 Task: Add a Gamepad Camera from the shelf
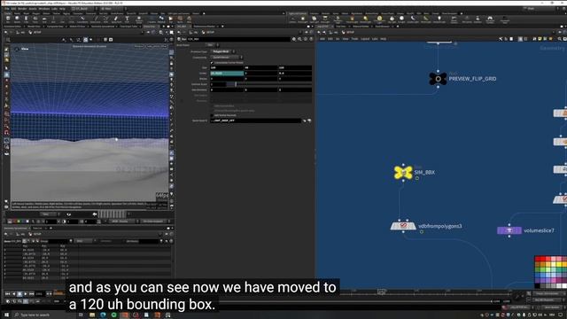point(490,19)
